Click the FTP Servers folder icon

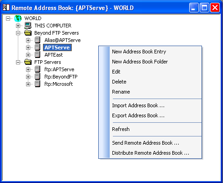28,62
